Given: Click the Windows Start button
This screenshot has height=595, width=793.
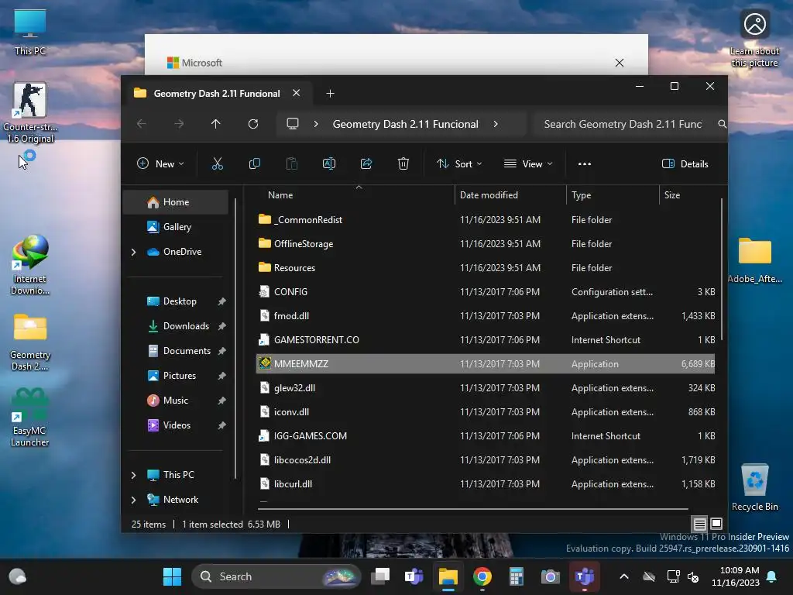Looking at the screenshot, I should point(172,576).
